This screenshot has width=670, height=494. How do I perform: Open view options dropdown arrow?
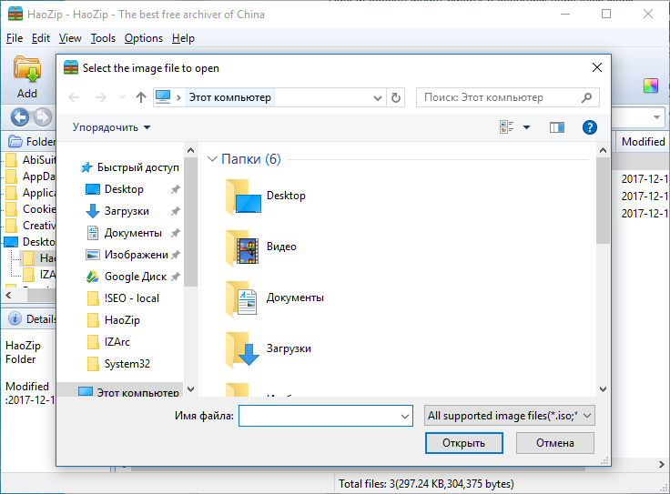pyautogui.click(x=526, y=127)
